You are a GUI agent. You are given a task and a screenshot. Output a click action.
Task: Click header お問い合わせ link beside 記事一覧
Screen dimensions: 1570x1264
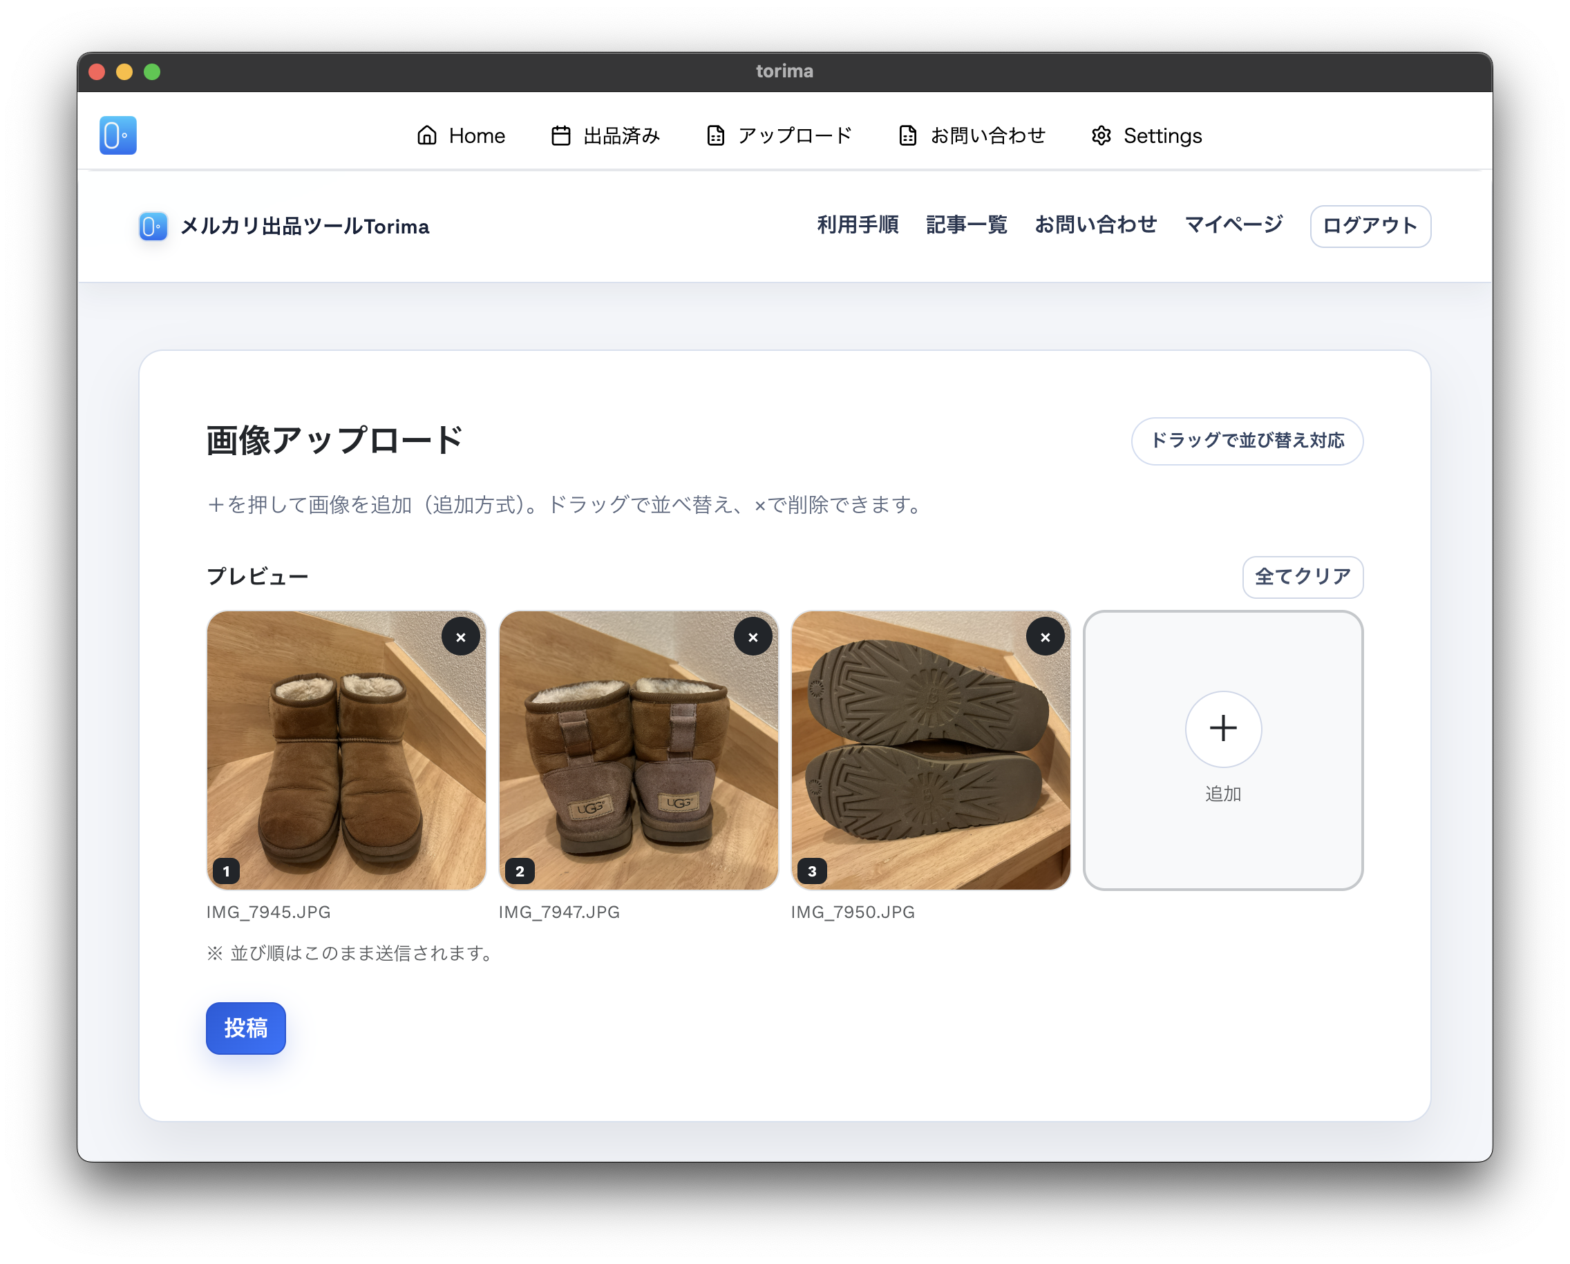tap(1095, 225)
